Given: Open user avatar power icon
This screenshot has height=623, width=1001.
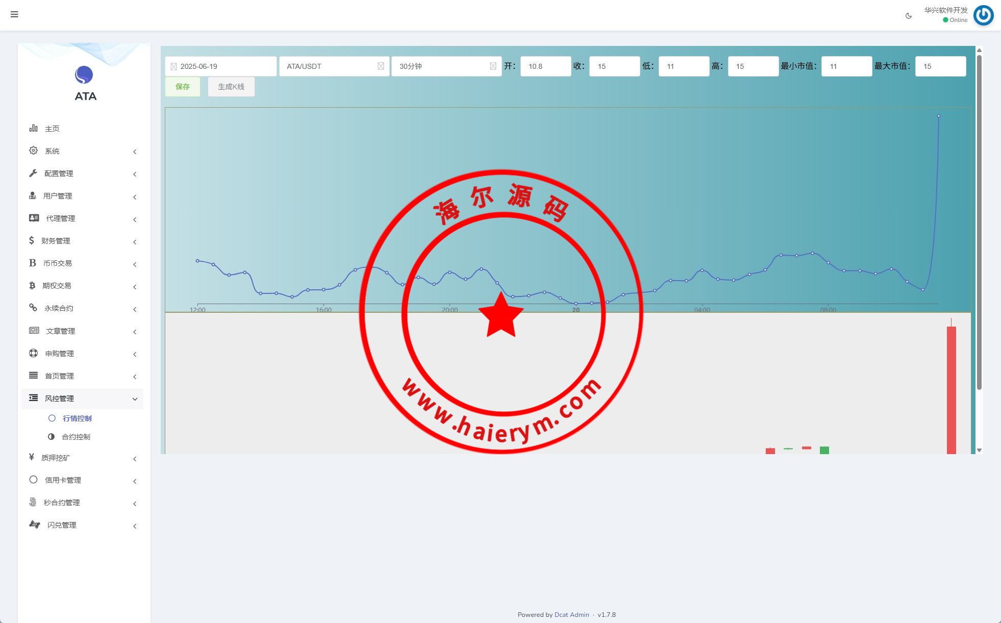Looking at the screenshot, I should [x=983, y=15].
